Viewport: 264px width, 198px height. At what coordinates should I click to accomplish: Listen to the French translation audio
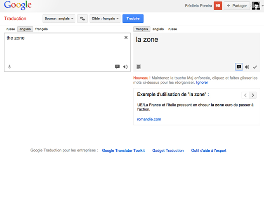(x=247, y=67)
